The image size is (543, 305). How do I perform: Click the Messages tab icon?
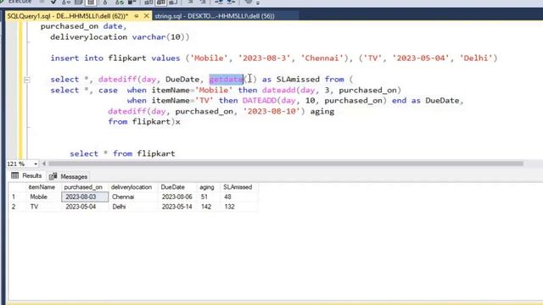[53, 176]
